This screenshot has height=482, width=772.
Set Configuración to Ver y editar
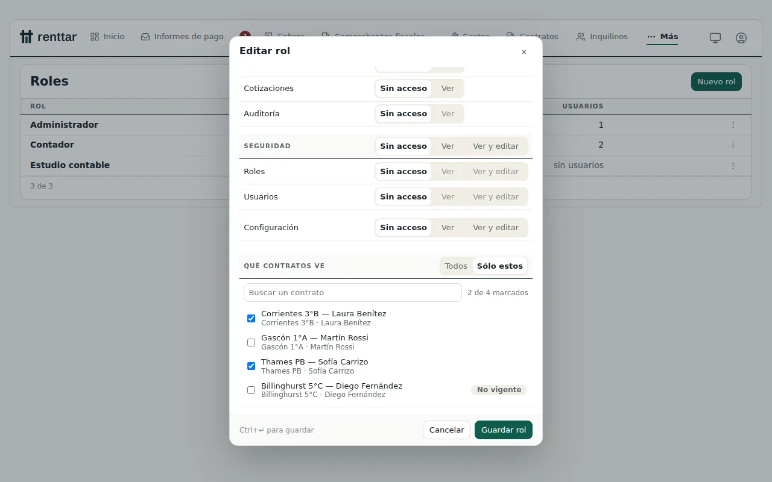tap(496, 228)
